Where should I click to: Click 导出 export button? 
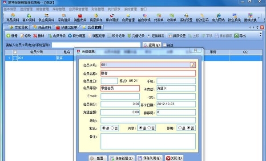click(x=240, y=36)
